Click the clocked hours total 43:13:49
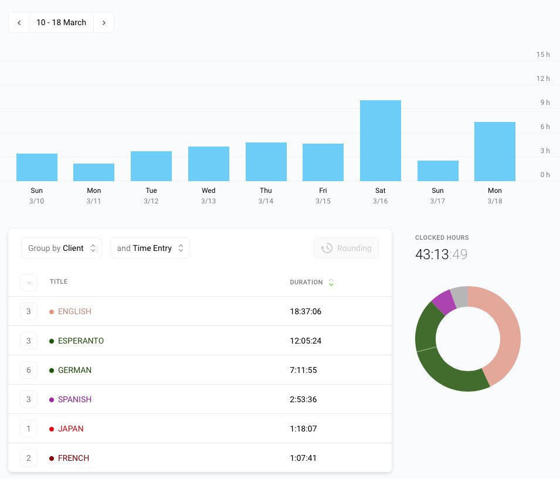The image size is (560, 479). point(441,254)
